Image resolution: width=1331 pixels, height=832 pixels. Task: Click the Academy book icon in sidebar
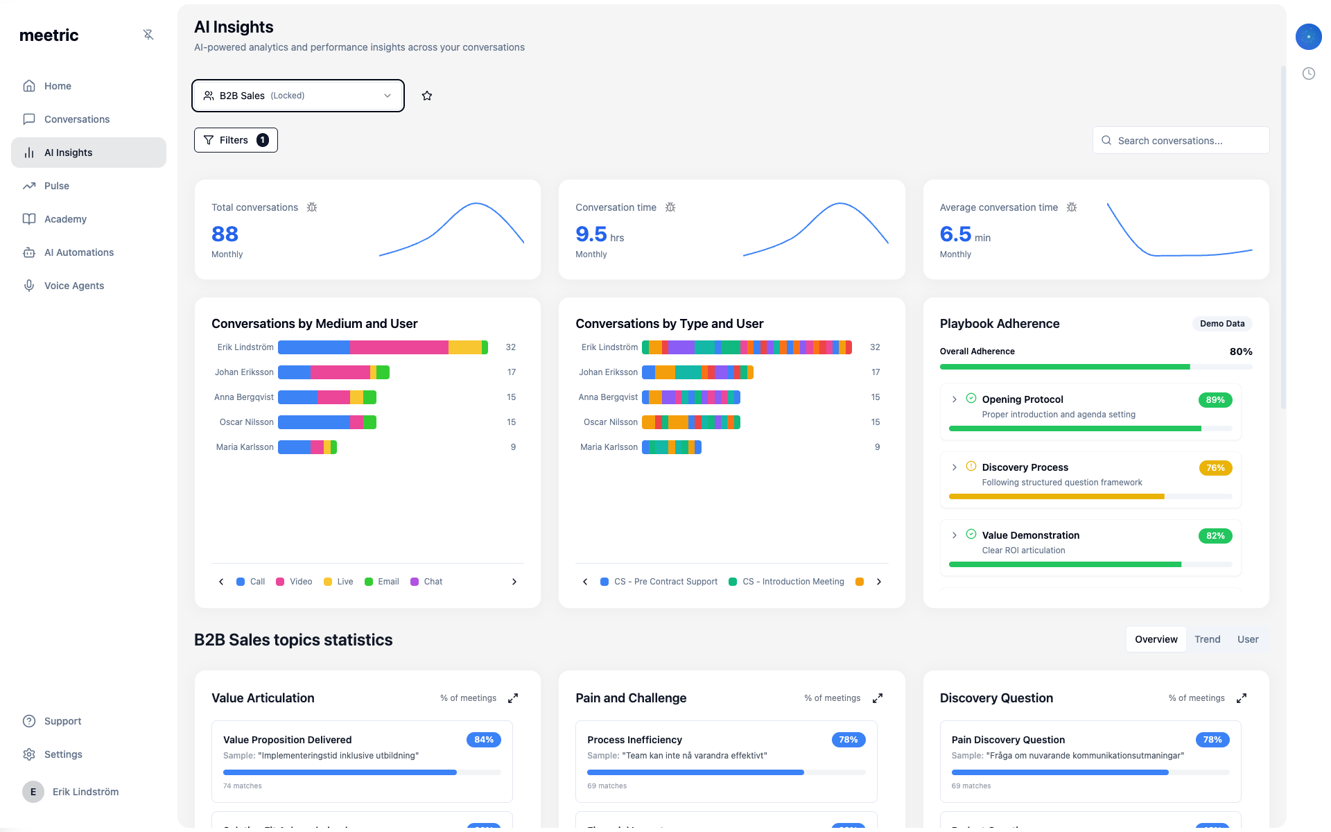tap(29, 219)
